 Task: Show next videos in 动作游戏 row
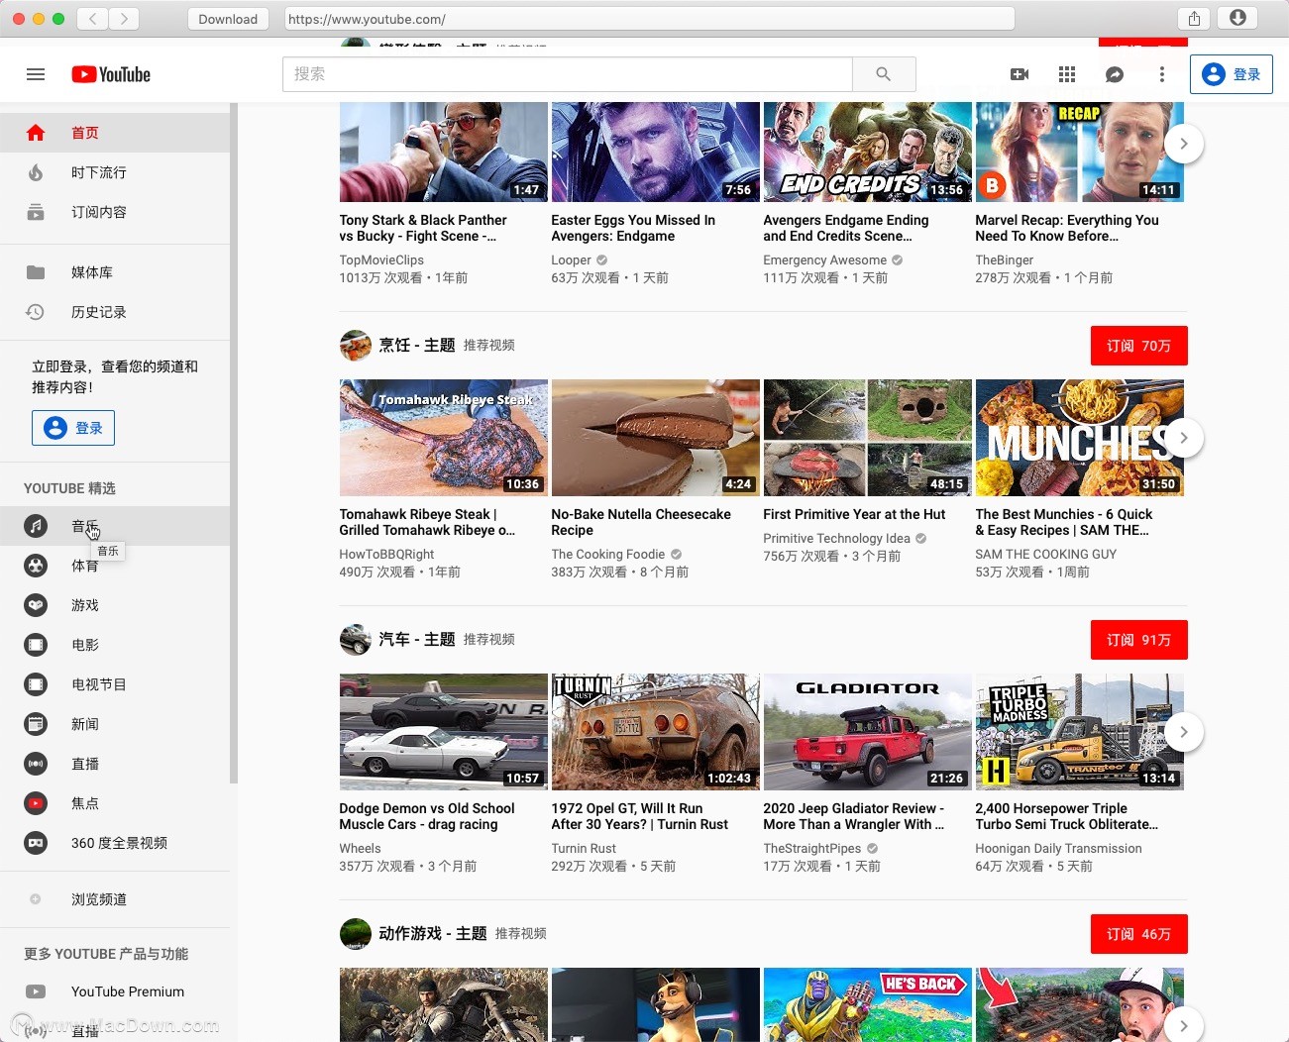pyautogui.click(x=1183, y=1025)
